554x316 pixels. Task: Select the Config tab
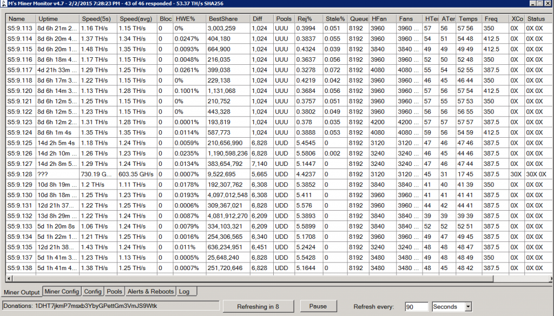[x=93, y=292]
